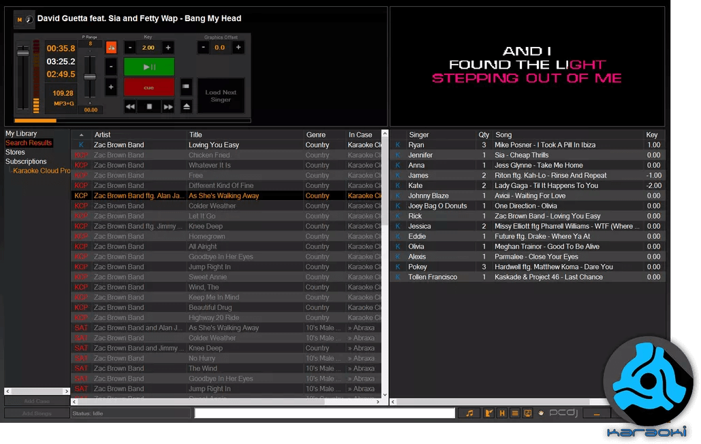The image size is (701, 444).
Task: Select My Library in the sidebar
Action: tap(21, 133)
